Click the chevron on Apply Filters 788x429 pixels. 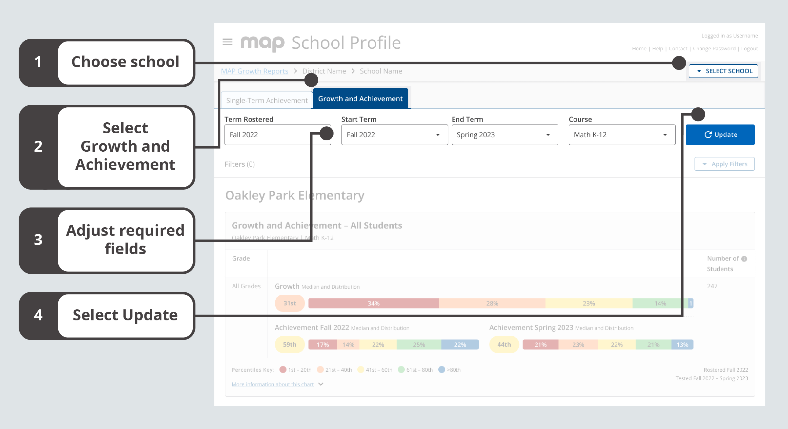[704, 164]
